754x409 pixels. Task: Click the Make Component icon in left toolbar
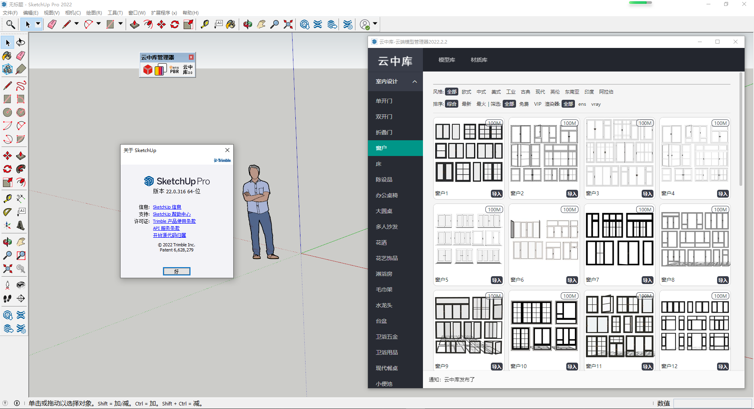[x=7, y=69]
